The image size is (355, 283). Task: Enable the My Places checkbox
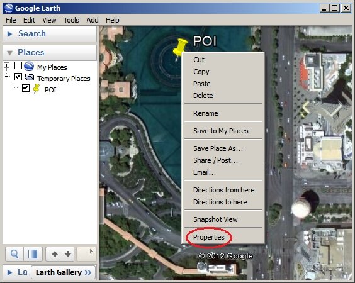tap(18, 65)
